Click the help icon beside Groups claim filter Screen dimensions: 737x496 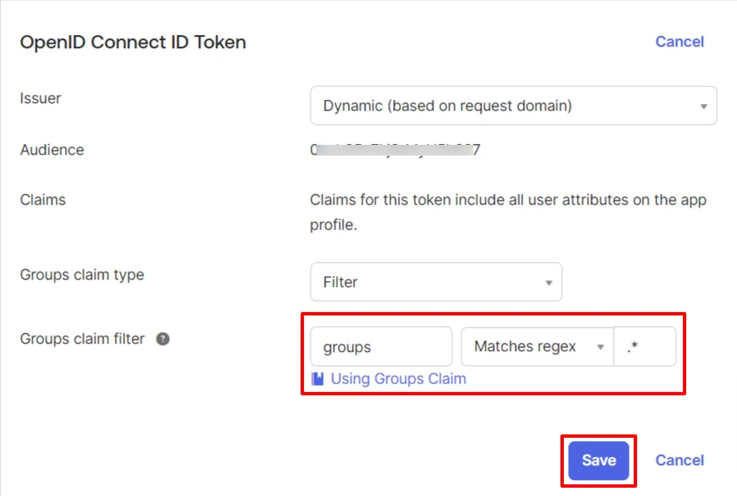(x=163, y=339)
